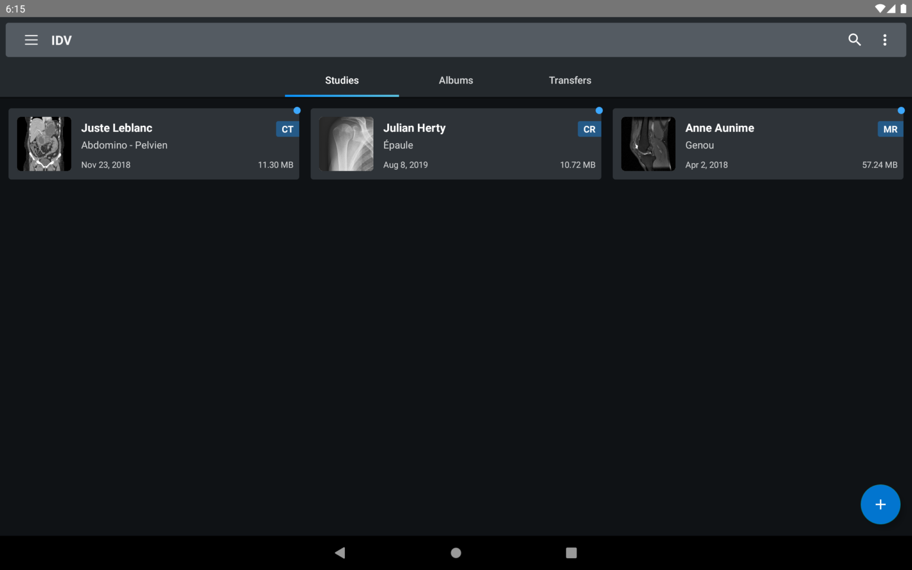Open the study card for Julian Herty
912x570 pixels.
tap(456, 144)
